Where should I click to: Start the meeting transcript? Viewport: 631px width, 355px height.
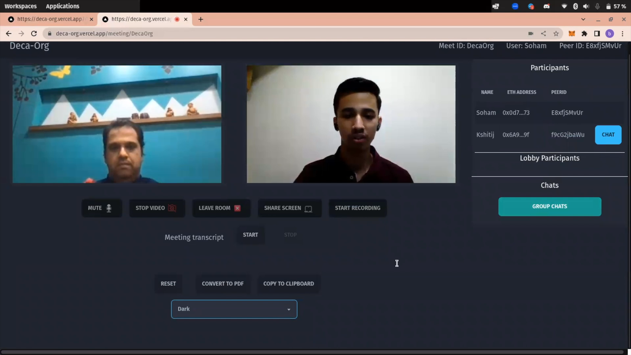(x=250, y=235)
